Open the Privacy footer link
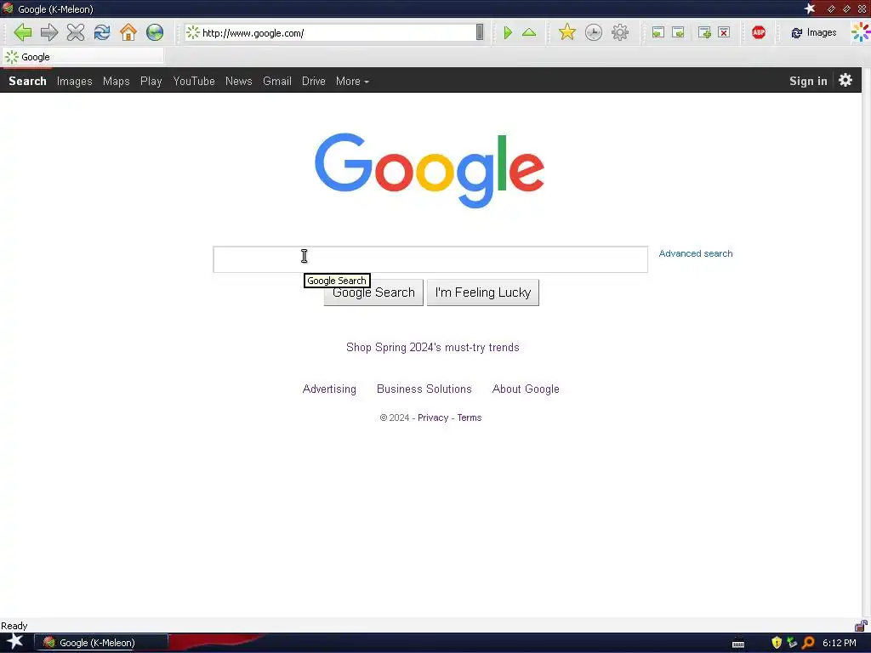 click(433, 417)
